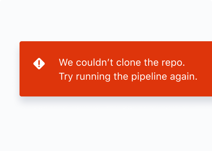This screenshot has width=212, height=151.
Task: Click the white diamond warning icon
Action: pos(39,64)
